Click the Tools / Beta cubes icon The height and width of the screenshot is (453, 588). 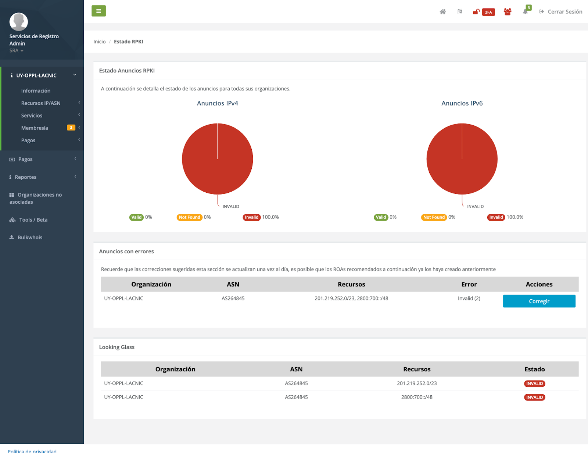(12, 220)
